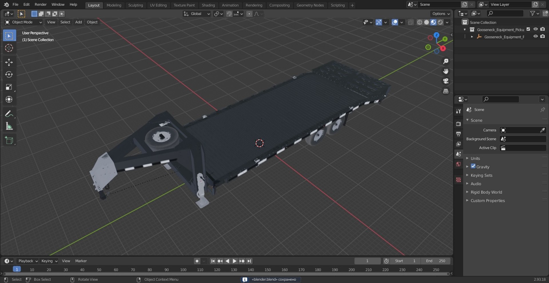
Task: Open the Keying dropdown
Action: [x=49, y=261]
